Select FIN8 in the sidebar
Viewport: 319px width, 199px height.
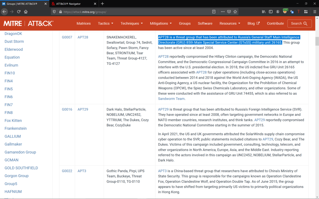[9, 113]
